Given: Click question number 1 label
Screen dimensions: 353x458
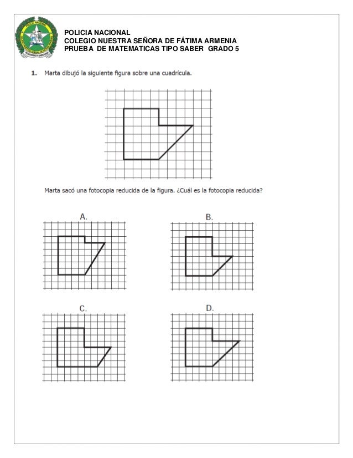Looking at the screenshot, I should [x=34, y=73].
